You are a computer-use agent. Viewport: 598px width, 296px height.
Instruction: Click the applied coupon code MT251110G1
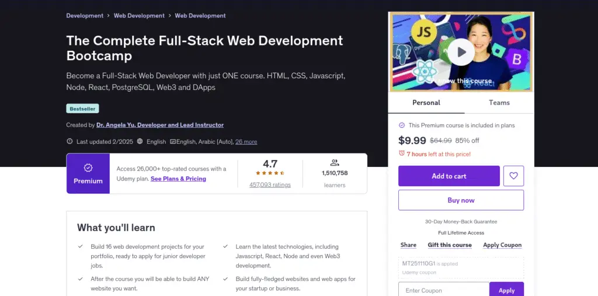click(x=419, y=263)
